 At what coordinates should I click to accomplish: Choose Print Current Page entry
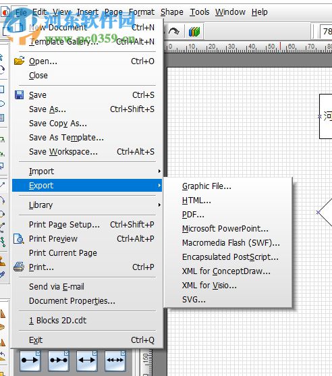pyautogui.click(x=87, y=252)
